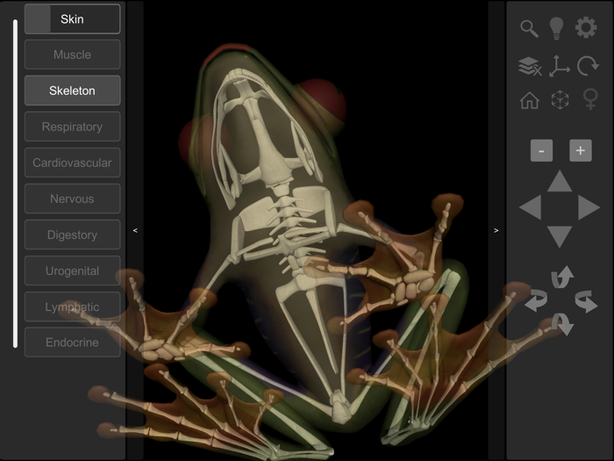The height and width of the screenshot is (461, 614).
Task: Zoom in with the plus button
Action: click(581, 150)
